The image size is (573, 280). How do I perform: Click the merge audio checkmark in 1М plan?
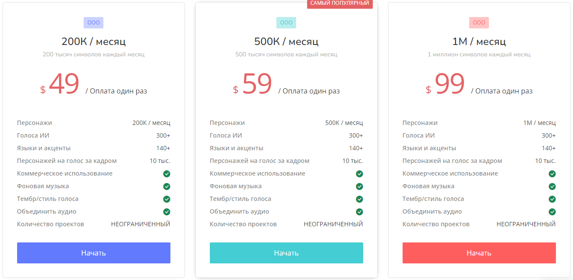click(552, 212)
